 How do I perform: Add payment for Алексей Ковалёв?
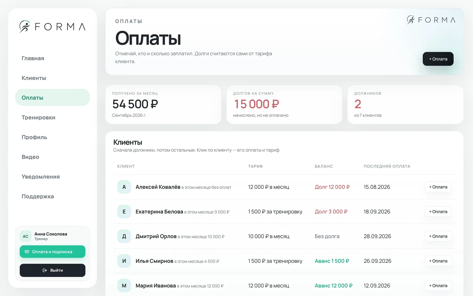[438, 187]
